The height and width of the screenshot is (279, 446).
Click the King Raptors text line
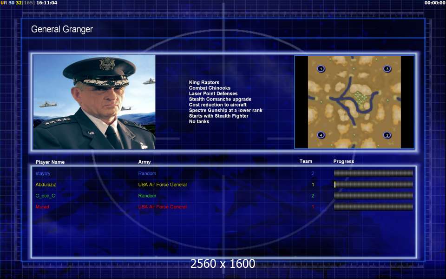pyautogui.click(x=204, y=82)
